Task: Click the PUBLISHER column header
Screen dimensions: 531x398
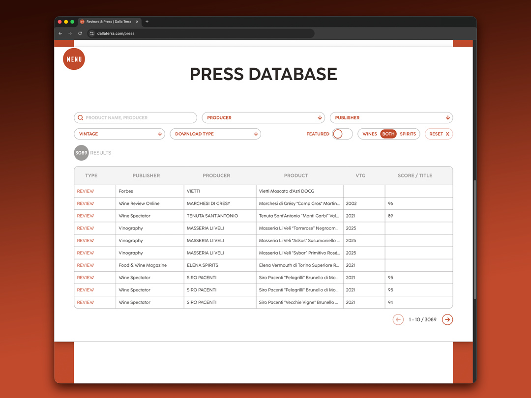Action: pyautogui.click(x=147, y=175)
